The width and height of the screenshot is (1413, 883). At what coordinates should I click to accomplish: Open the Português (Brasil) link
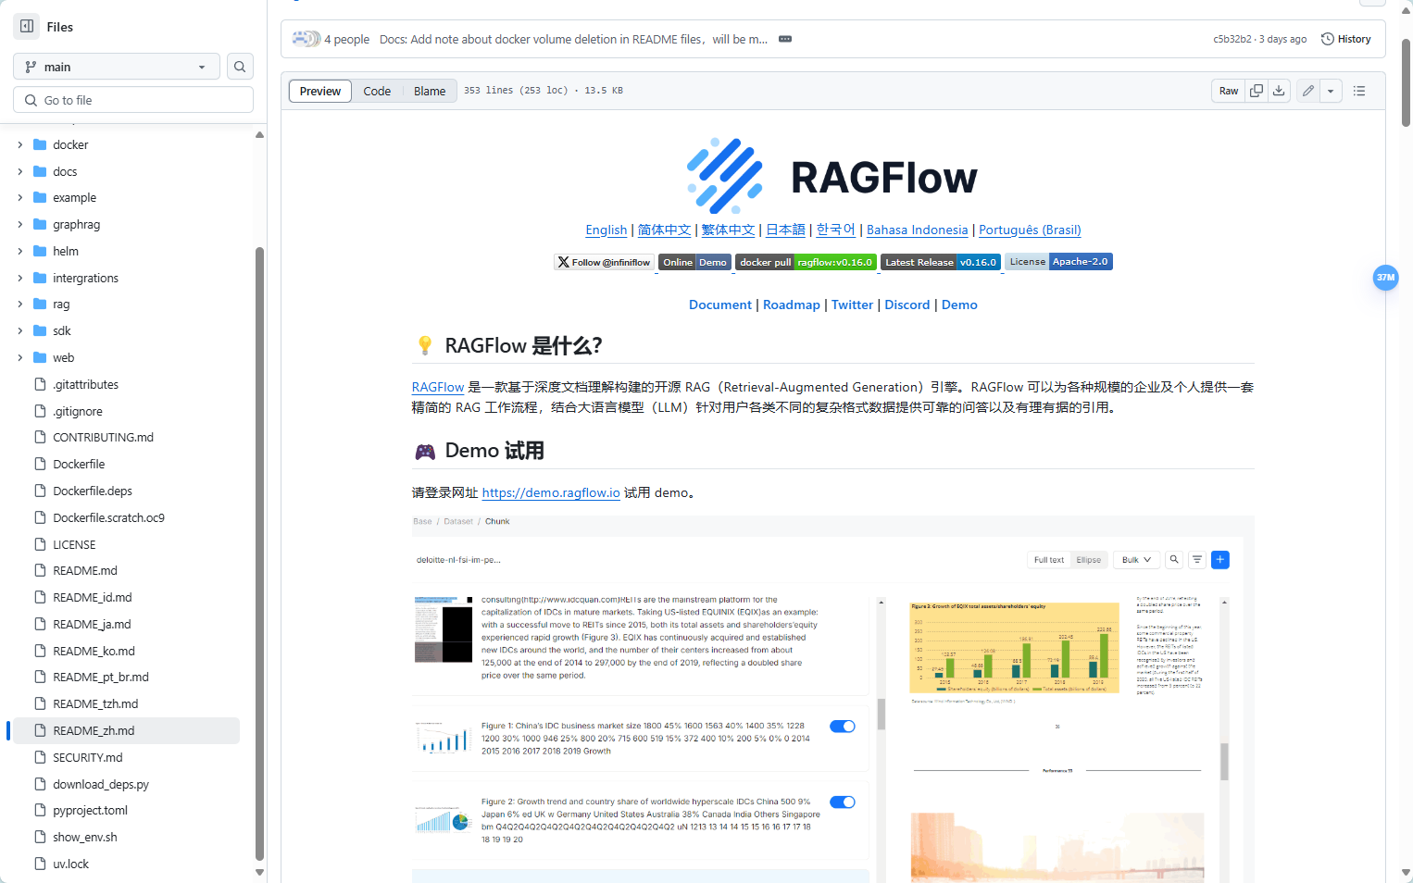coord(1030,230)
